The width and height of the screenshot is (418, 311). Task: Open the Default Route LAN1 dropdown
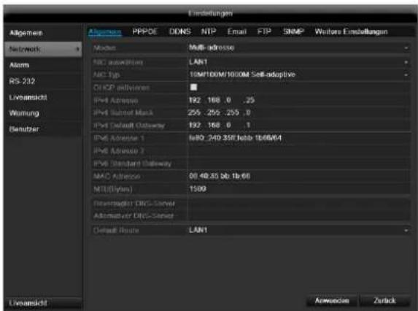298,230
